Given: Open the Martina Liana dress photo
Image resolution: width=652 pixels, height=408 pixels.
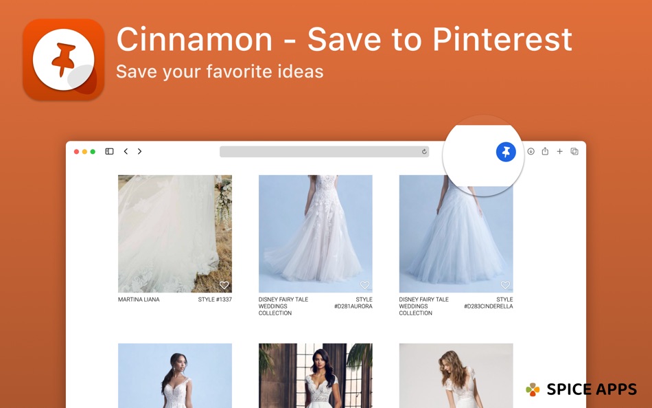Looking at the screenshot, I should [x=175, y=234].
